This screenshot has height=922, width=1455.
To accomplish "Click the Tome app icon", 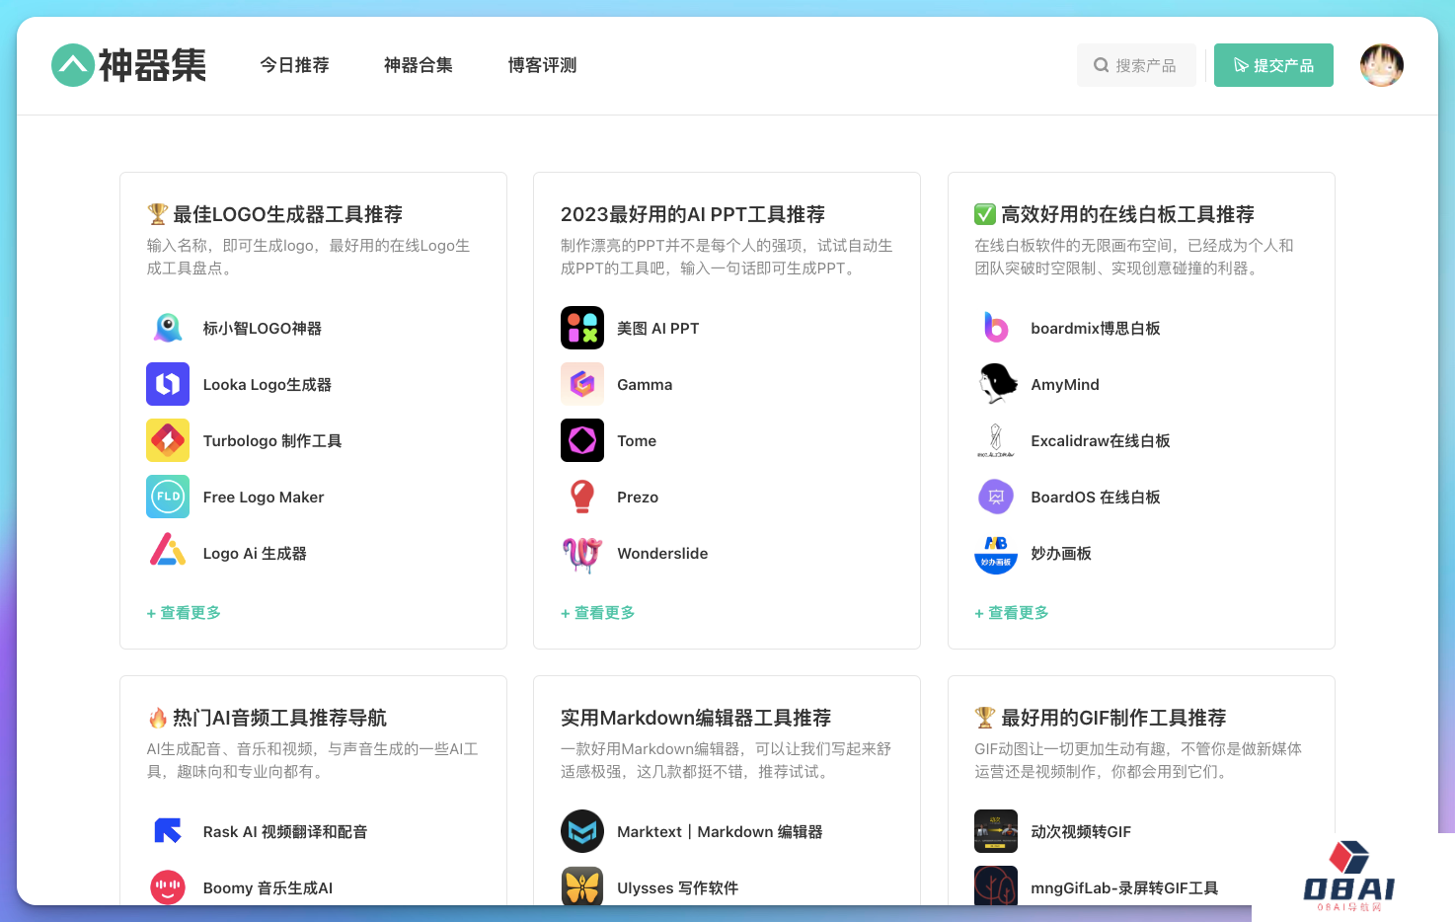I will [582, 440].
